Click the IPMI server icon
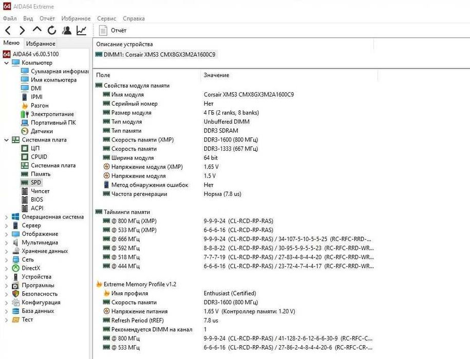Image resolution: width=470 pixels, height=359 pixels. point(25,97)
